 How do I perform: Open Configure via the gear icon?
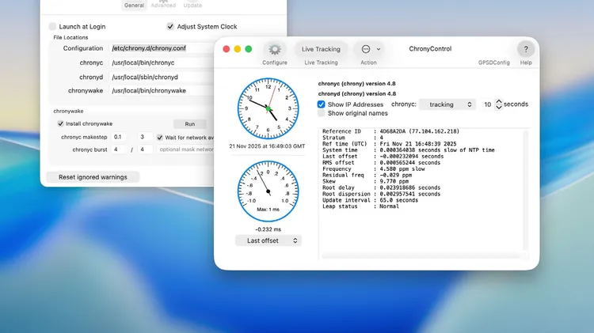pos(275,49)
